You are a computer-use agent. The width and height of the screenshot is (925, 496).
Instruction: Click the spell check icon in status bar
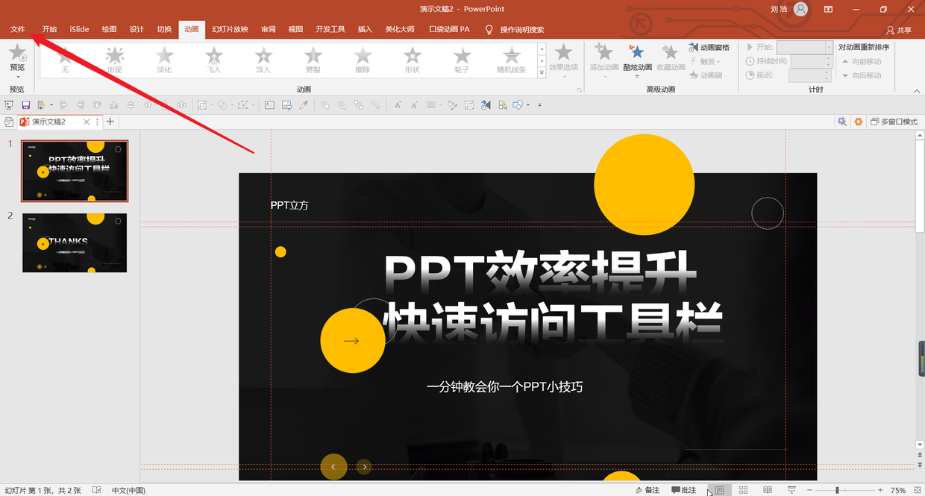[97, 490]
